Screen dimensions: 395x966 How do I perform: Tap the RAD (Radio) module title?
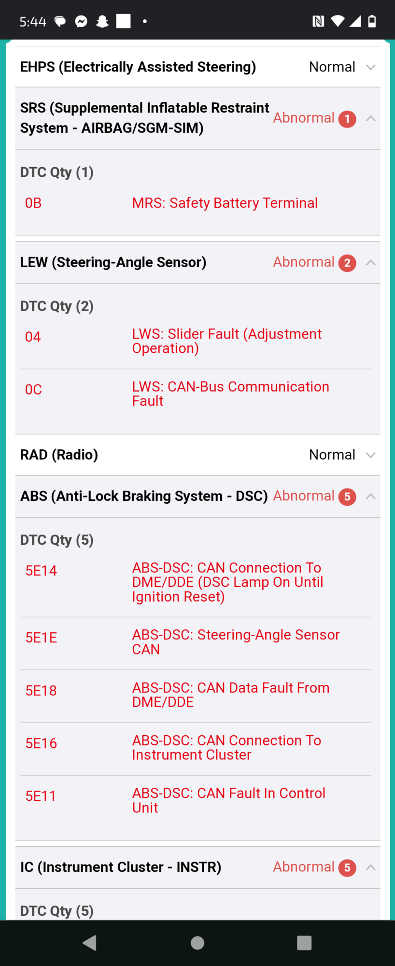pos(59,455)
